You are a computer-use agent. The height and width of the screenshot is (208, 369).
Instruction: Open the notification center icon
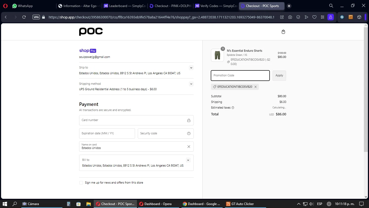pos(361,204)
